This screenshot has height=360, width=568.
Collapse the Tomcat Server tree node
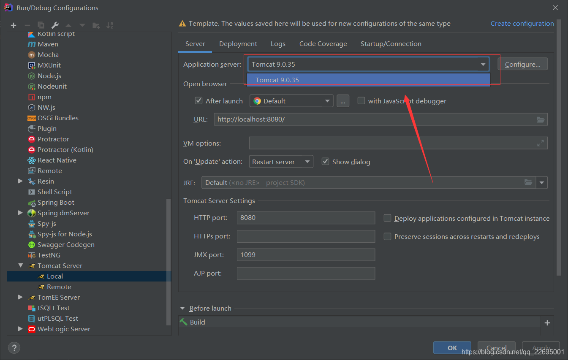click(x=20, y=265)
